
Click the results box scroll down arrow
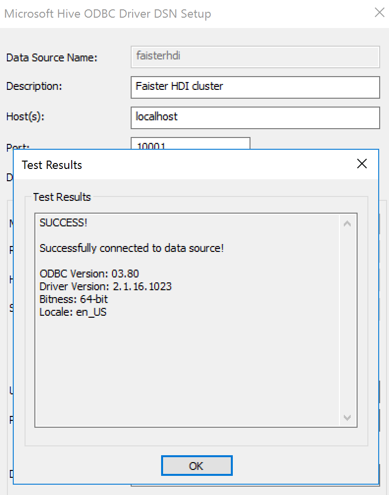point(347,417)
